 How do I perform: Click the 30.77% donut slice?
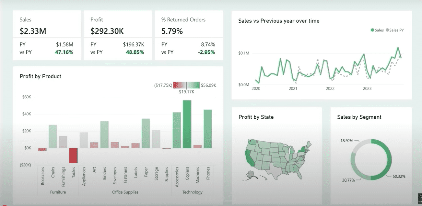pyautogui.click(x=358, y=171)
